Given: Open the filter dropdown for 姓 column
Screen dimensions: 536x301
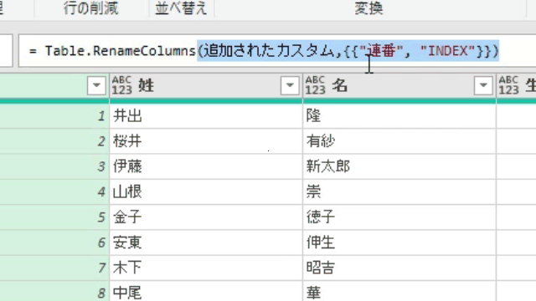Looking at the screenshot, I should 290,85.
